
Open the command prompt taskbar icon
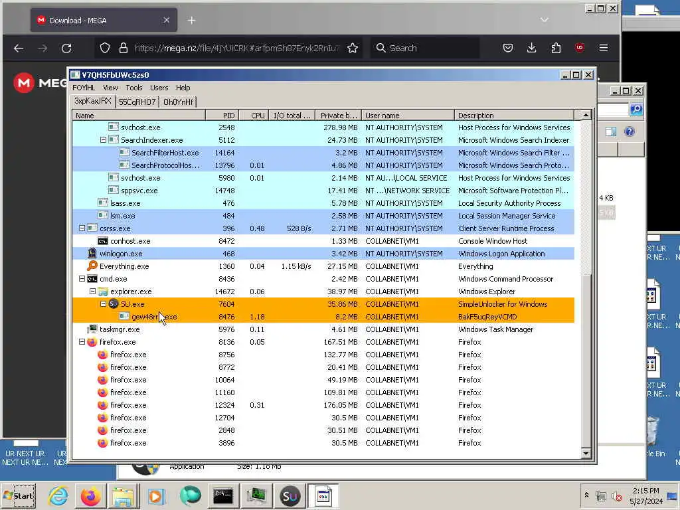223,495
